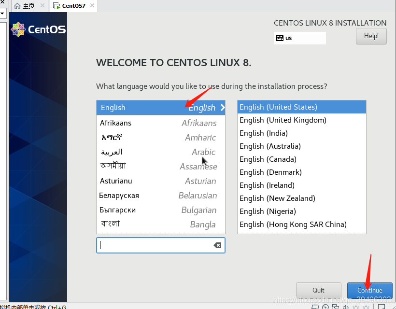Select Bulgarian in the language list
This screenshot has height=309, width=396.
[x=161, y=210]
